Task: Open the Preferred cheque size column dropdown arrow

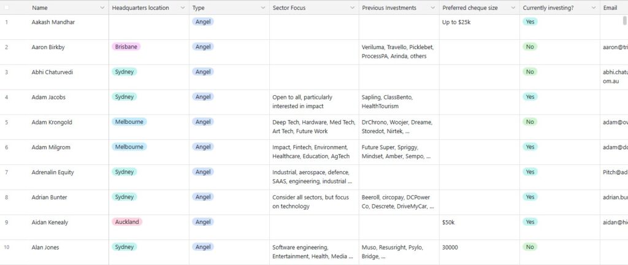Action: tap(513, 8)
